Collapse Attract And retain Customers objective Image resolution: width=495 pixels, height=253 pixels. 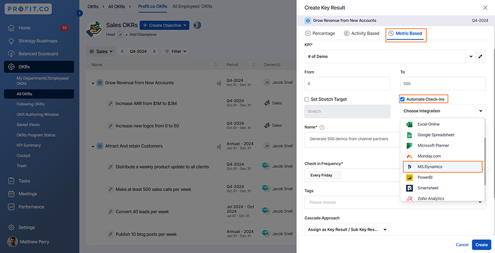click(x=93, y=146)
